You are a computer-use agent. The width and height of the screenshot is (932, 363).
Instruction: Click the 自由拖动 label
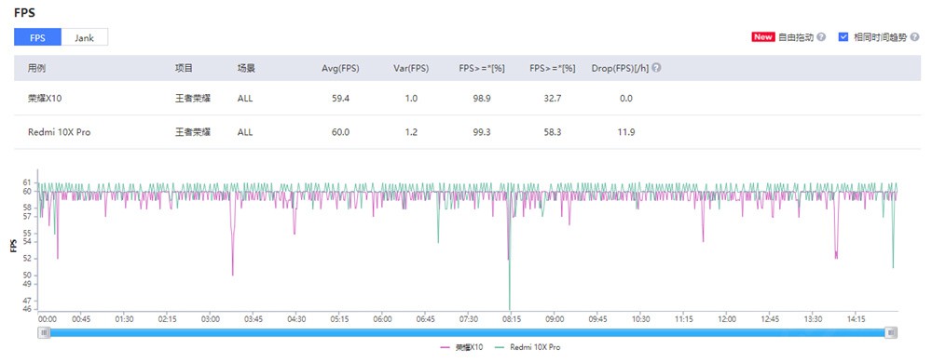click(796, 37)
